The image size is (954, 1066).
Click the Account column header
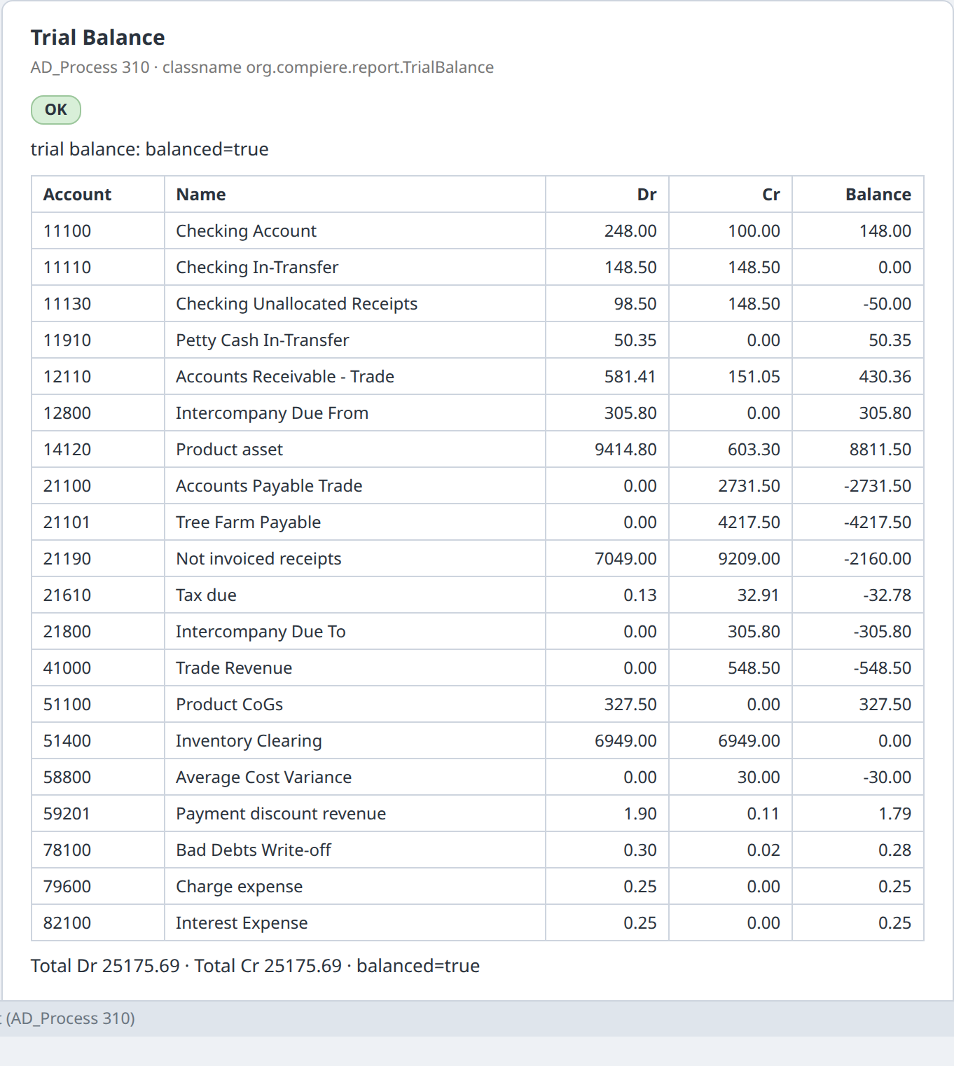98,194
